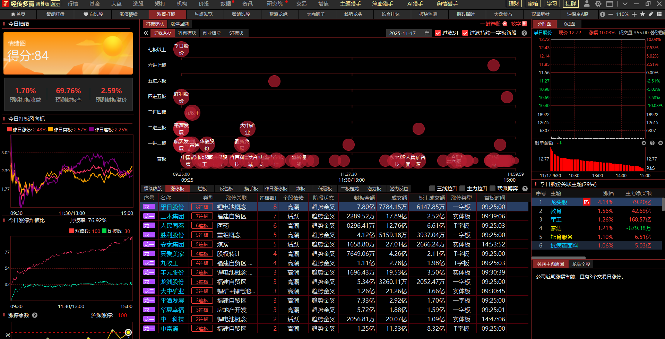665x339 pixels.
Task: Open the user account profile icon
Action: 587,4
